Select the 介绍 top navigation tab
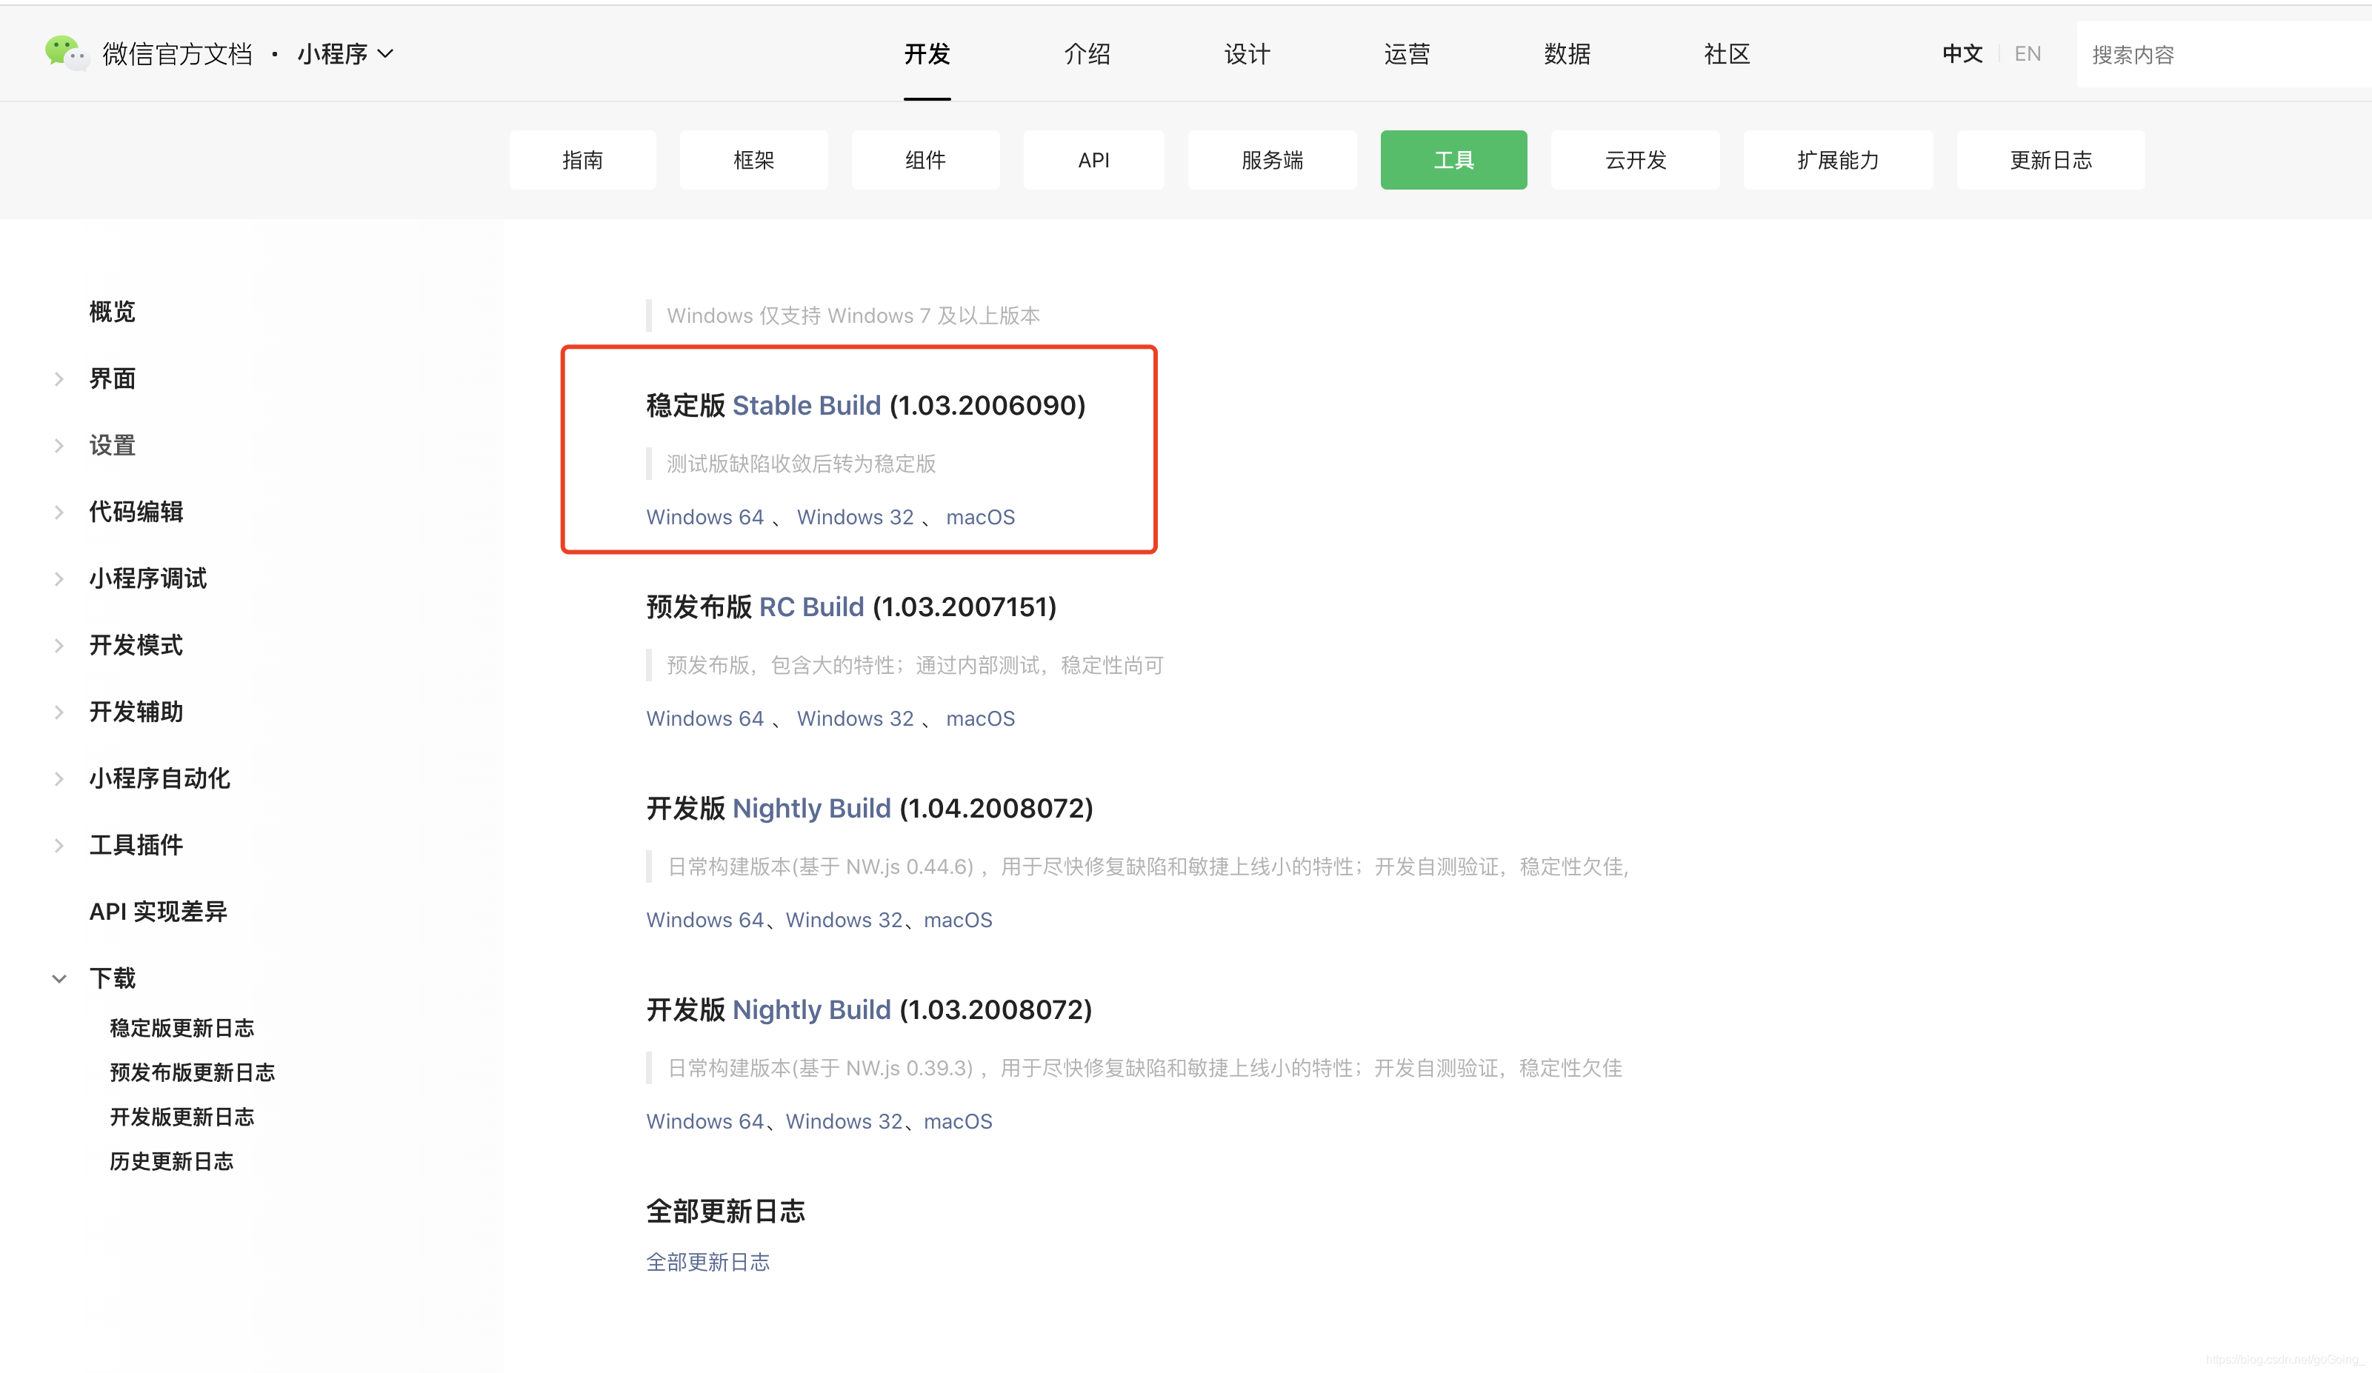The height and width of the screenshot is (1373, 2372). click(x=1087, y=55)
